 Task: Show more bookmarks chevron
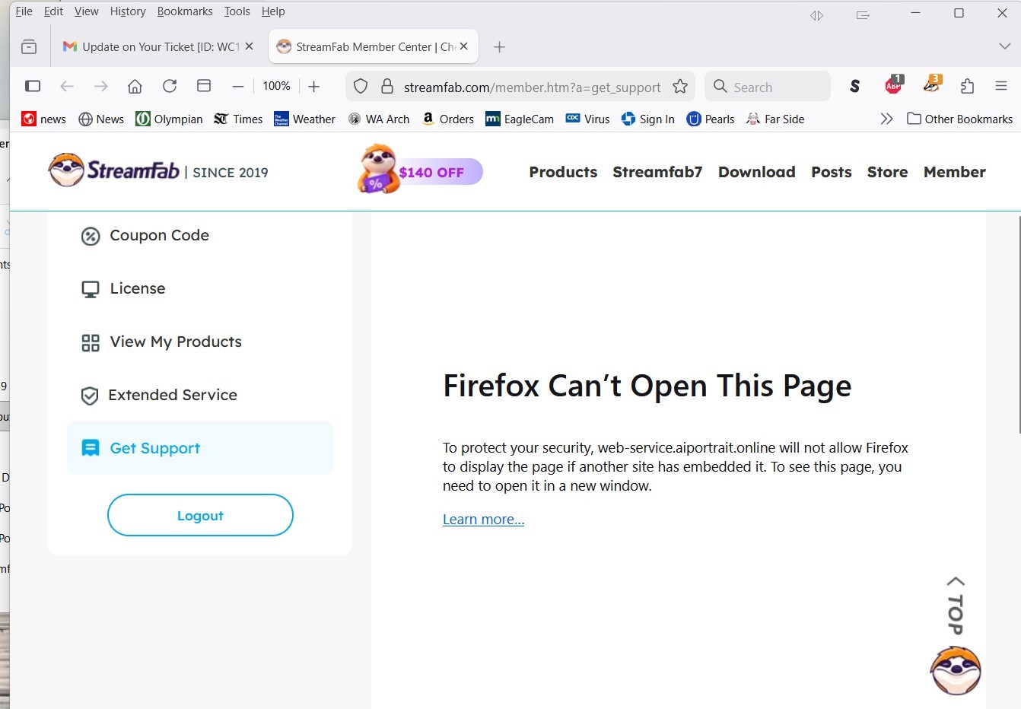[886, 119]
